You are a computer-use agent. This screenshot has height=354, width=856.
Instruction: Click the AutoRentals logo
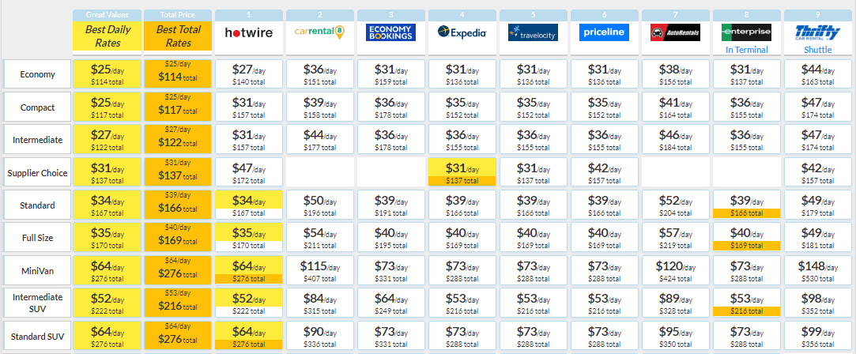tap(675, 32)
